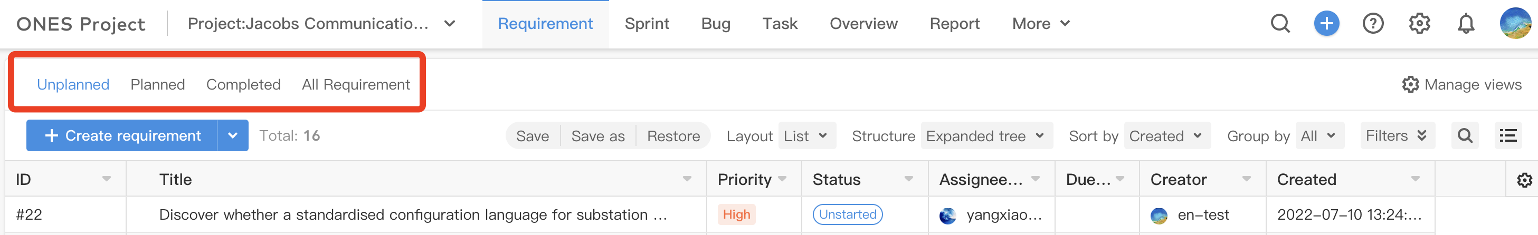Switch to the Sprint tab
Viewport: 1538px width, 235px height.
(x=647, y=24)
